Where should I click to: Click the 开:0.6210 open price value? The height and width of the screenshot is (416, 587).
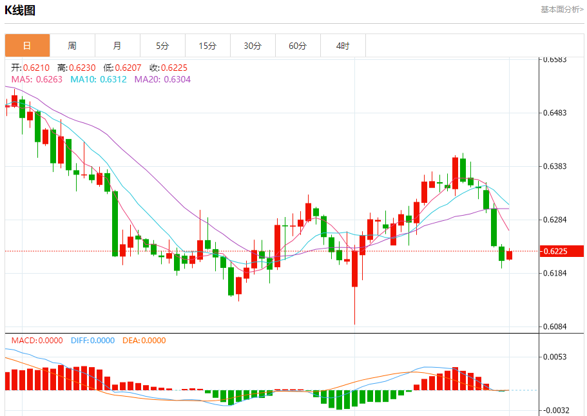coord(30,68)
